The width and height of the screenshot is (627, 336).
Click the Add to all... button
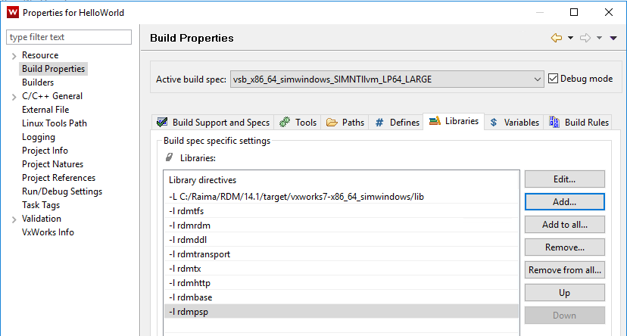click(565, 225)
